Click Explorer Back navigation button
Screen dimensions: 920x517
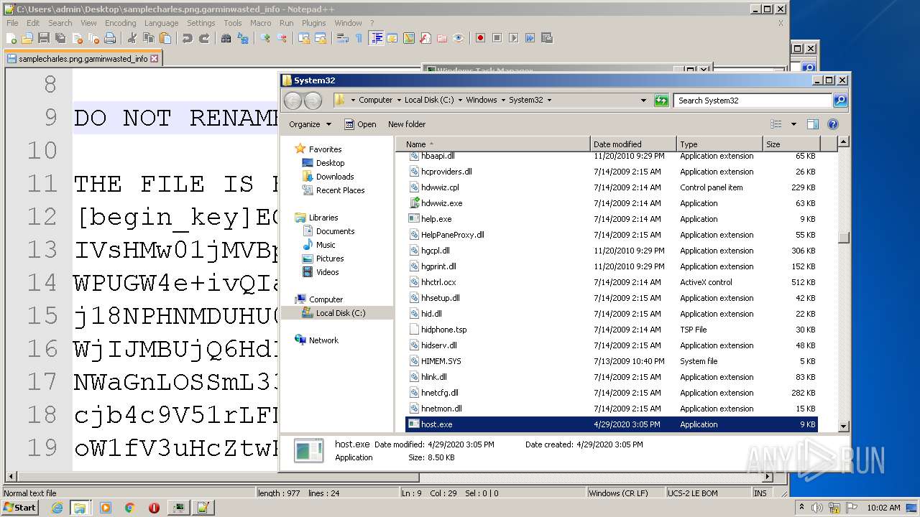293,101
